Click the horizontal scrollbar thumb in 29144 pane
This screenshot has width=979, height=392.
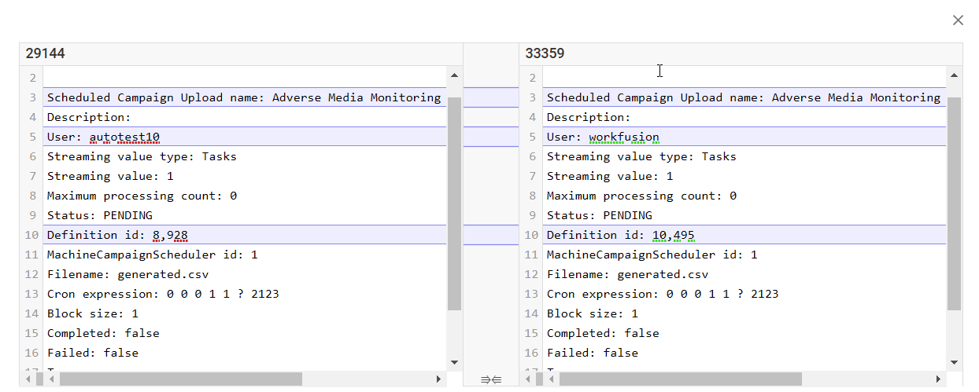180,379
